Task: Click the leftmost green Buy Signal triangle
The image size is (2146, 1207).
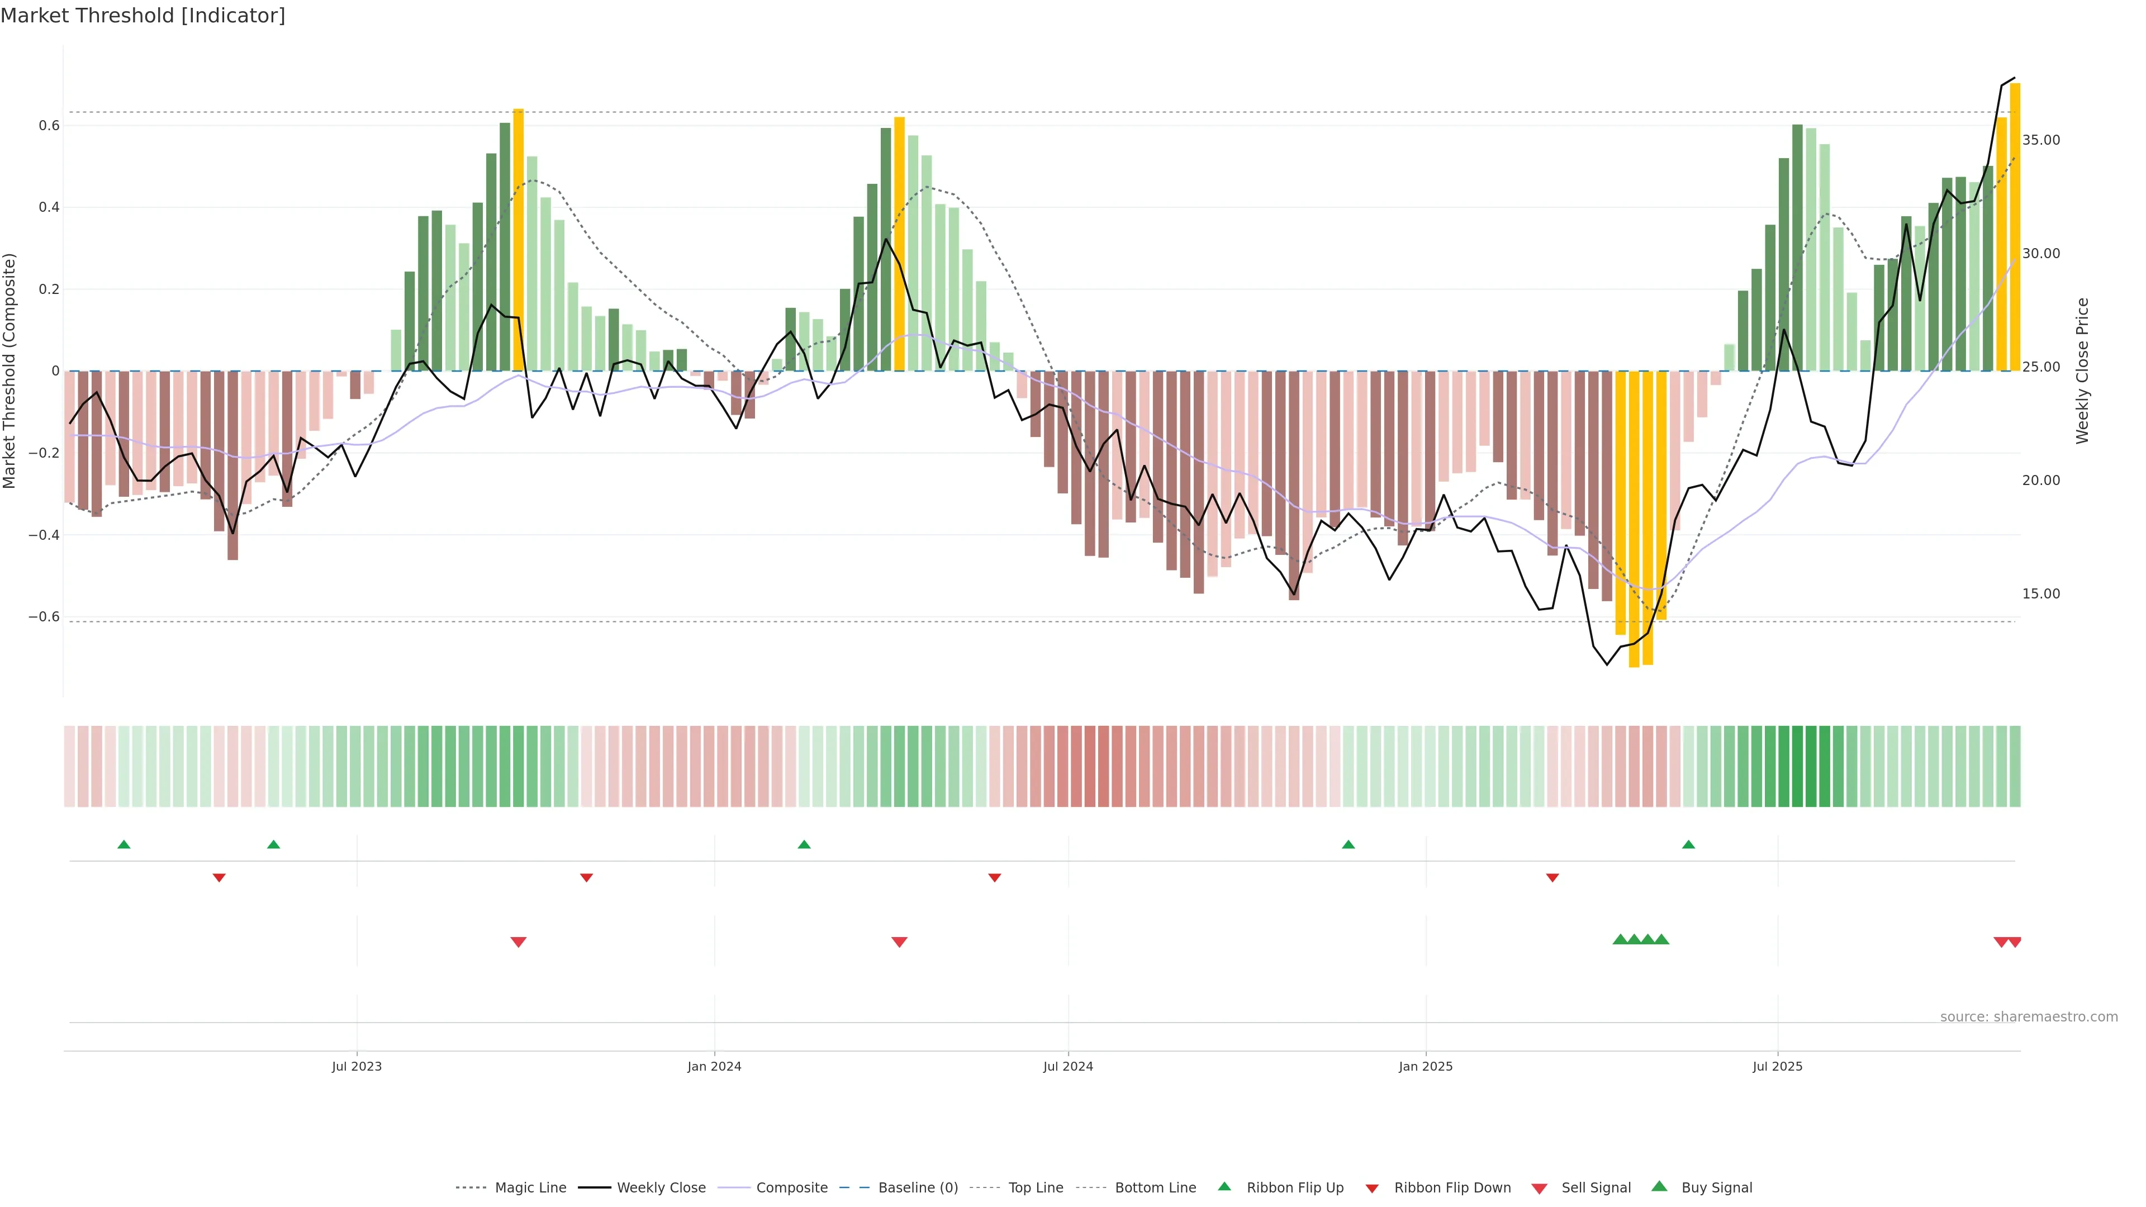Action: pyautogui.click(x=1620, y=939)
